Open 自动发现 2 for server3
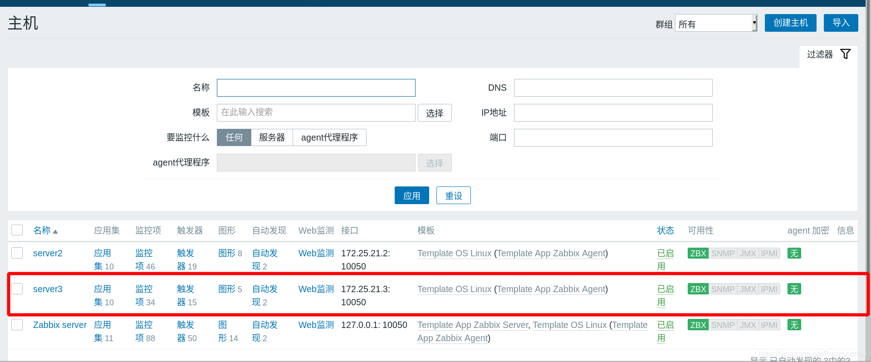The image size is (871, 362). 265,295
